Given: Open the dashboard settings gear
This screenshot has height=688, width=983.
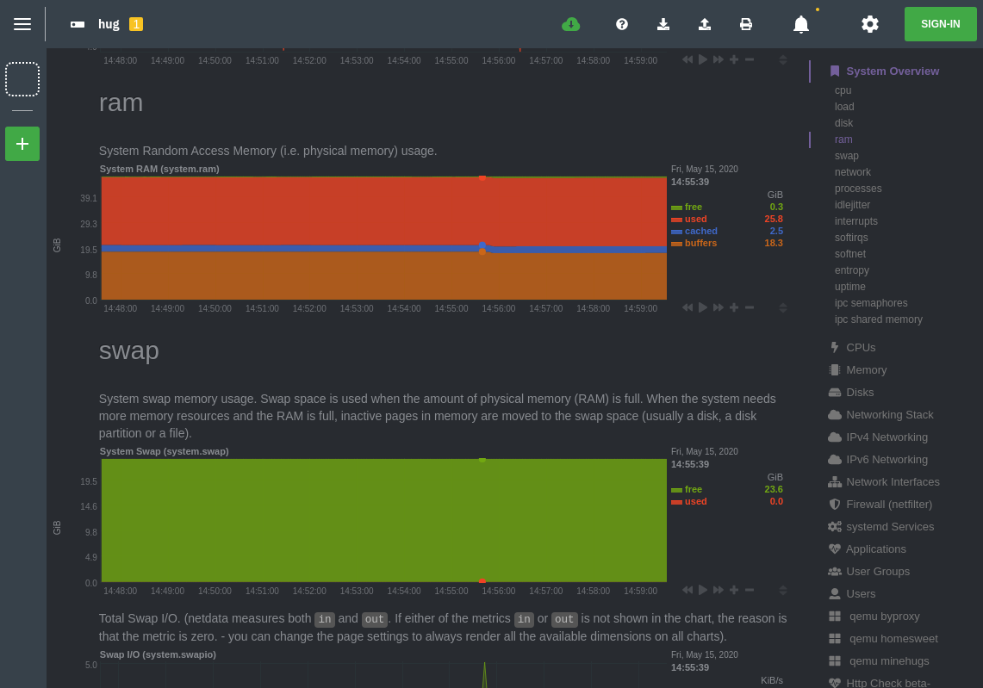Looking at the screenshot, I should tap(870, 24).
